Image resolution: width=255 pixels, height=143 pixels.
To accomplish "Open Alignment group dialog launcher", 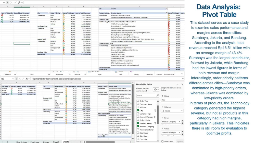I will pyautogui.click(x=70, y=74).
